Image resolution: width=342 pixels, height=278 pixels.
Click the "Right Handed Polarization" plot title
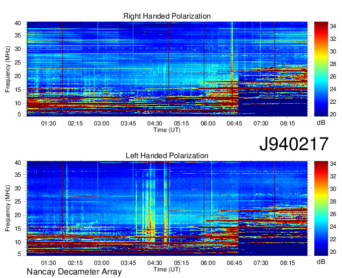(167, 16)
